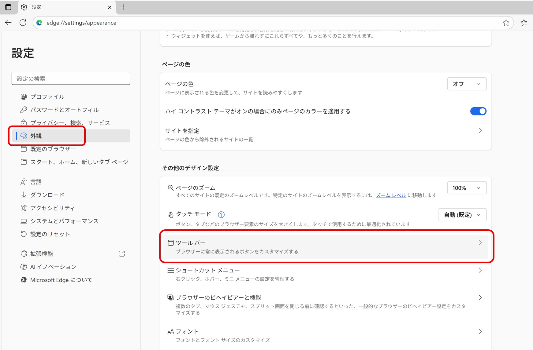This screenshot has height=350, width=533.
Task: Click the download arrow icon beside ダウンロード
Action: tap(24, 195)
